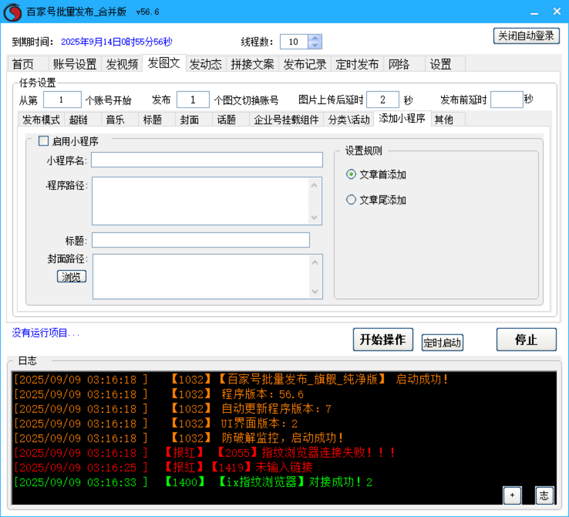Viewport: 569px width, 517px height.
Task: Switch to the 发视频 tab
Action: 122,64
